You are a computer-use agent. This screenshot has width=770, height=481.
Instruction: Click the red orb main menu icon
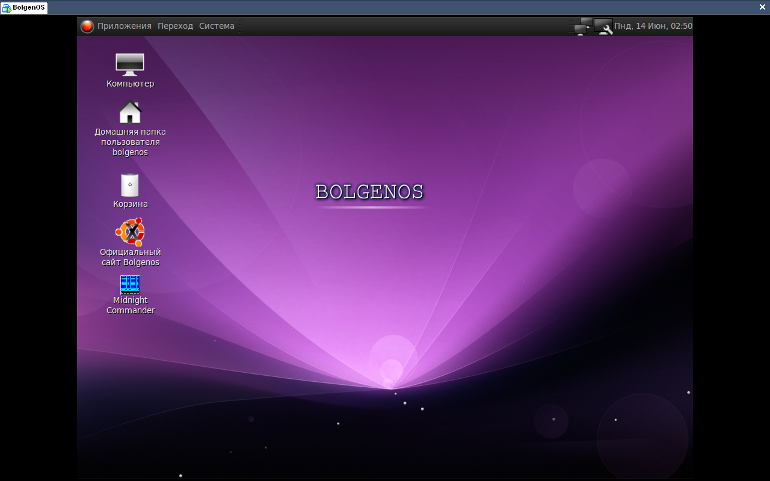tap(87, 26)
